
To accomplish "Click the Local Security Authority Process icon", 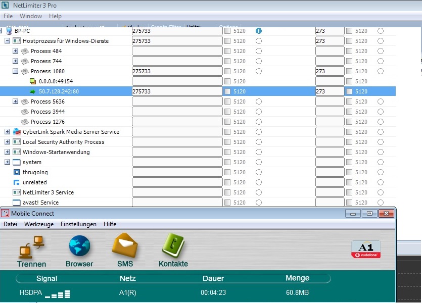I will (17, 142).
